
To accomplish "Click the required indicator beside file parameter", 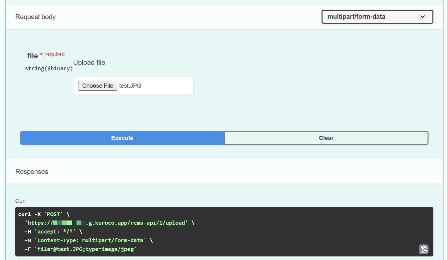I will [x=55, y=54].
